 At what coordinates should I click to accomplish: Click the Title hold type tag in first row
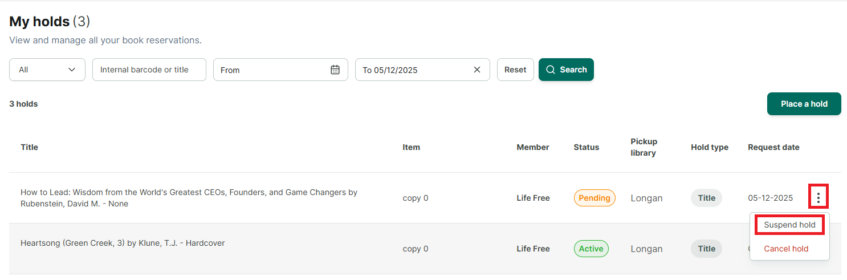pyautogui.click(x=706, y=198)
